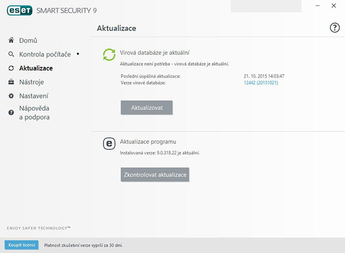
Task: Click last update timestamp 21. 10. 2015 14:03:47
Action: (x=264, y=76)
